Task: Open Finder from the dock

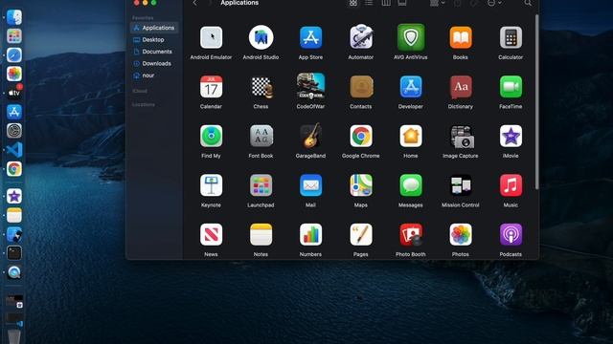Action: pyautogui.click(x=14, y=17)
